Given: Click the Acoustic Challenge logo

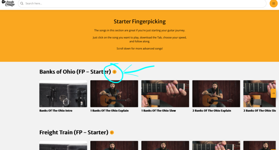Looking at the screenshot, I should [x=8, y=3].
